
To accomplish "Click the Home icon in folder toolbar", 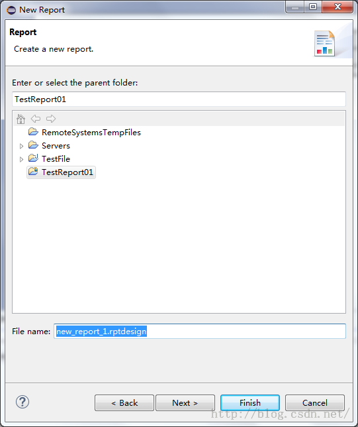I will coord(21,119).
